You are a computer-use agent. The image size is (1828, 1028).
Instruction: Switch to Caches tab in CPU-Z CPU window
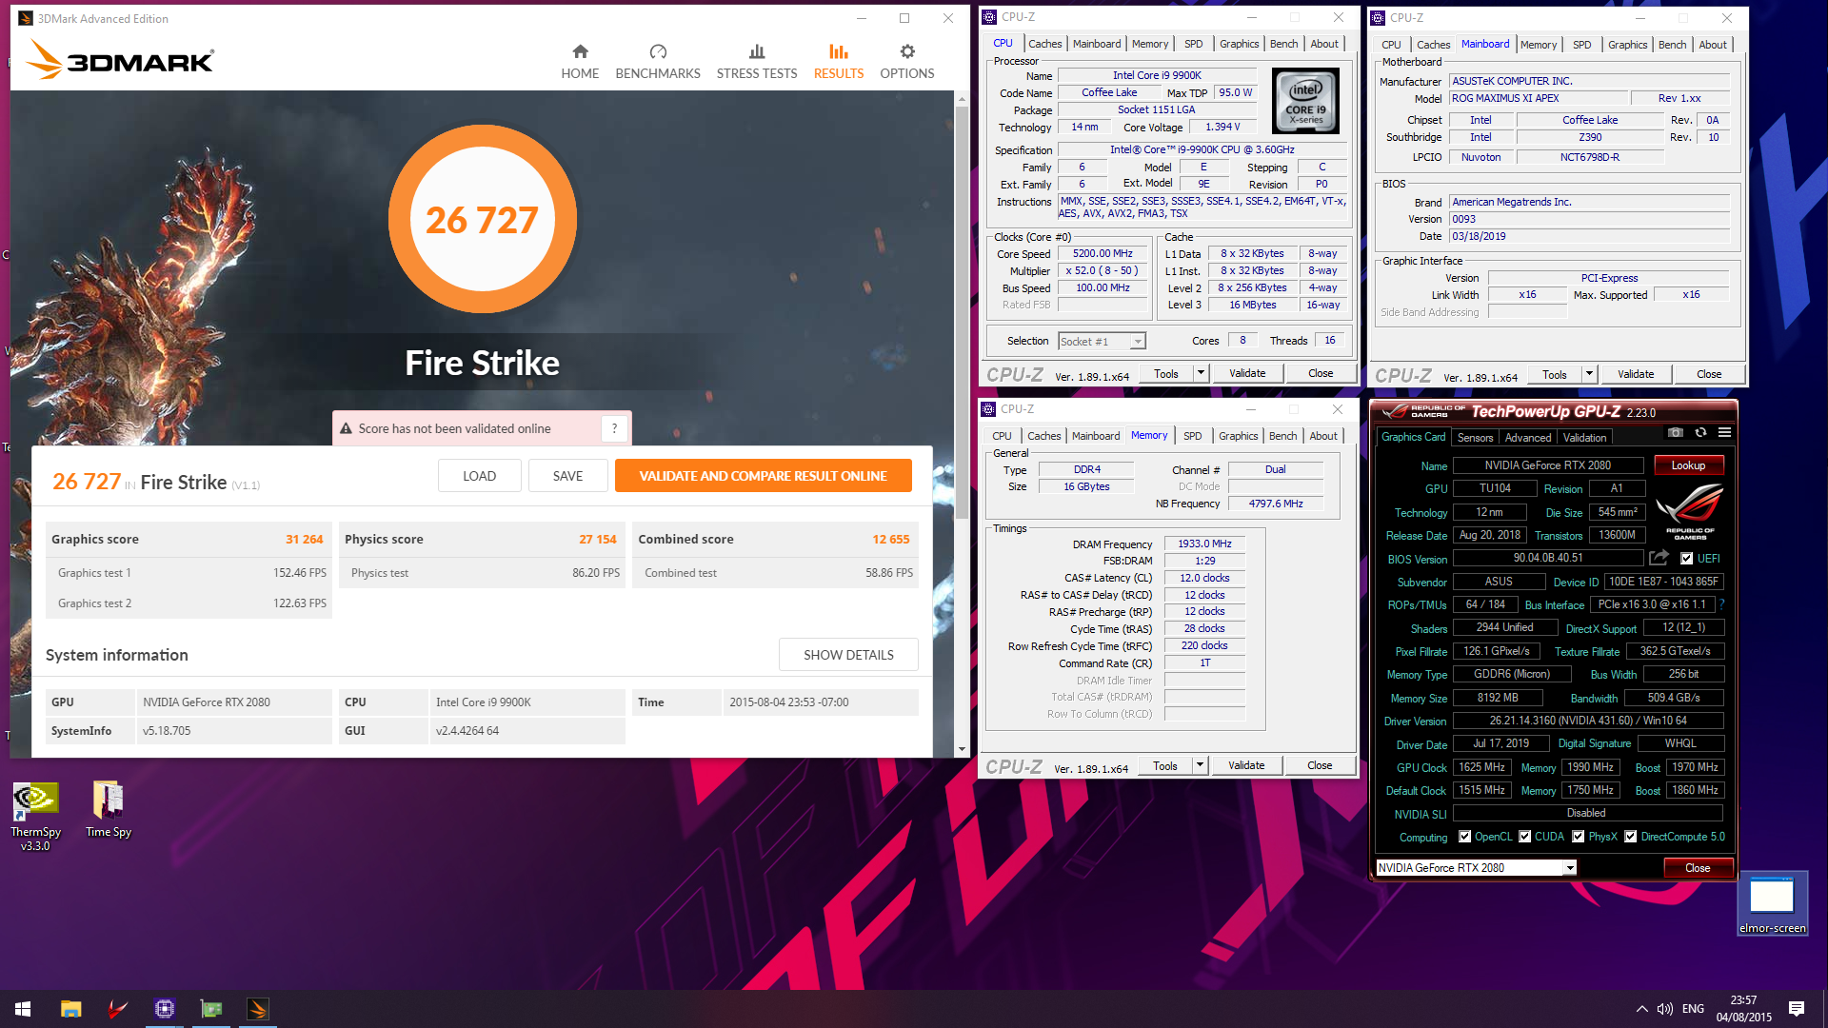pos(1044,44)
